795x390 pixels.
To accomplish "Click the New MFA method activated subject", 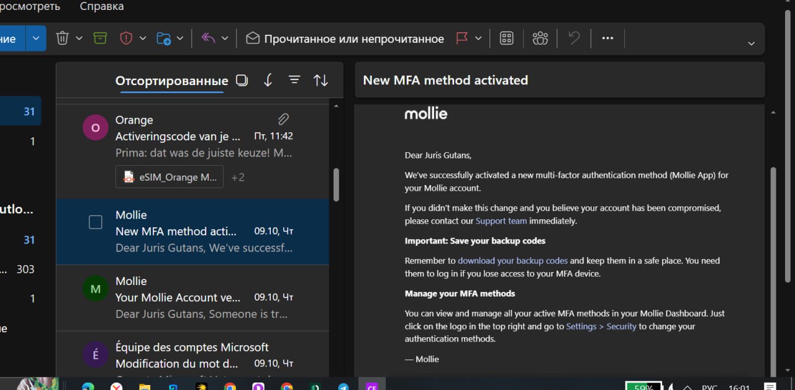I will click(445, 80).
